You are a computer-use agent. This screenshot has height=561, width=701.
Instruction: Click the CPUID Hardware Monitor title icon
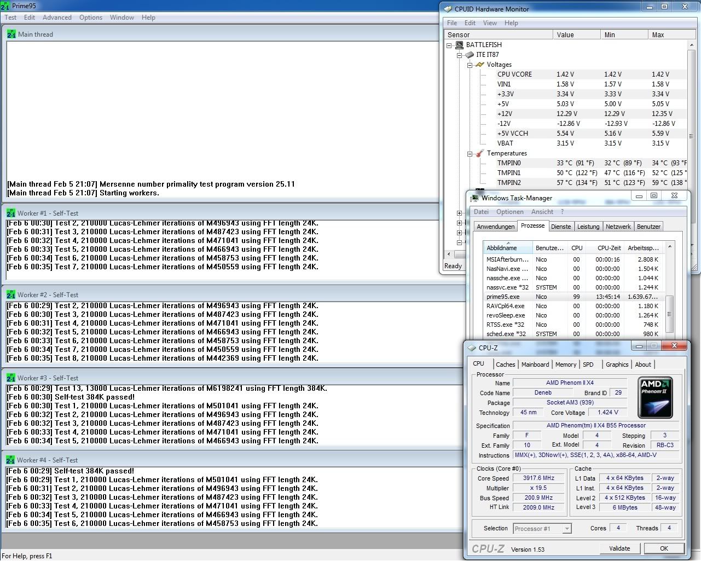click(448, 9)
